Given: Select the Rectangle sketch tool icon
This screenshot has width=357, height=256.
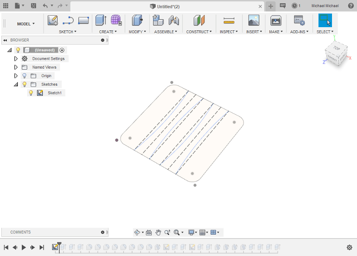Looking at the screenshot, I should click(x=83, y=20).
